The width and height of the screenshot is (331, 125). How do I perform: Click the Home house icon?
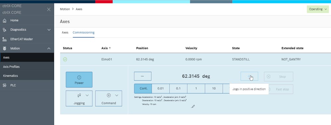coord(5,20)
